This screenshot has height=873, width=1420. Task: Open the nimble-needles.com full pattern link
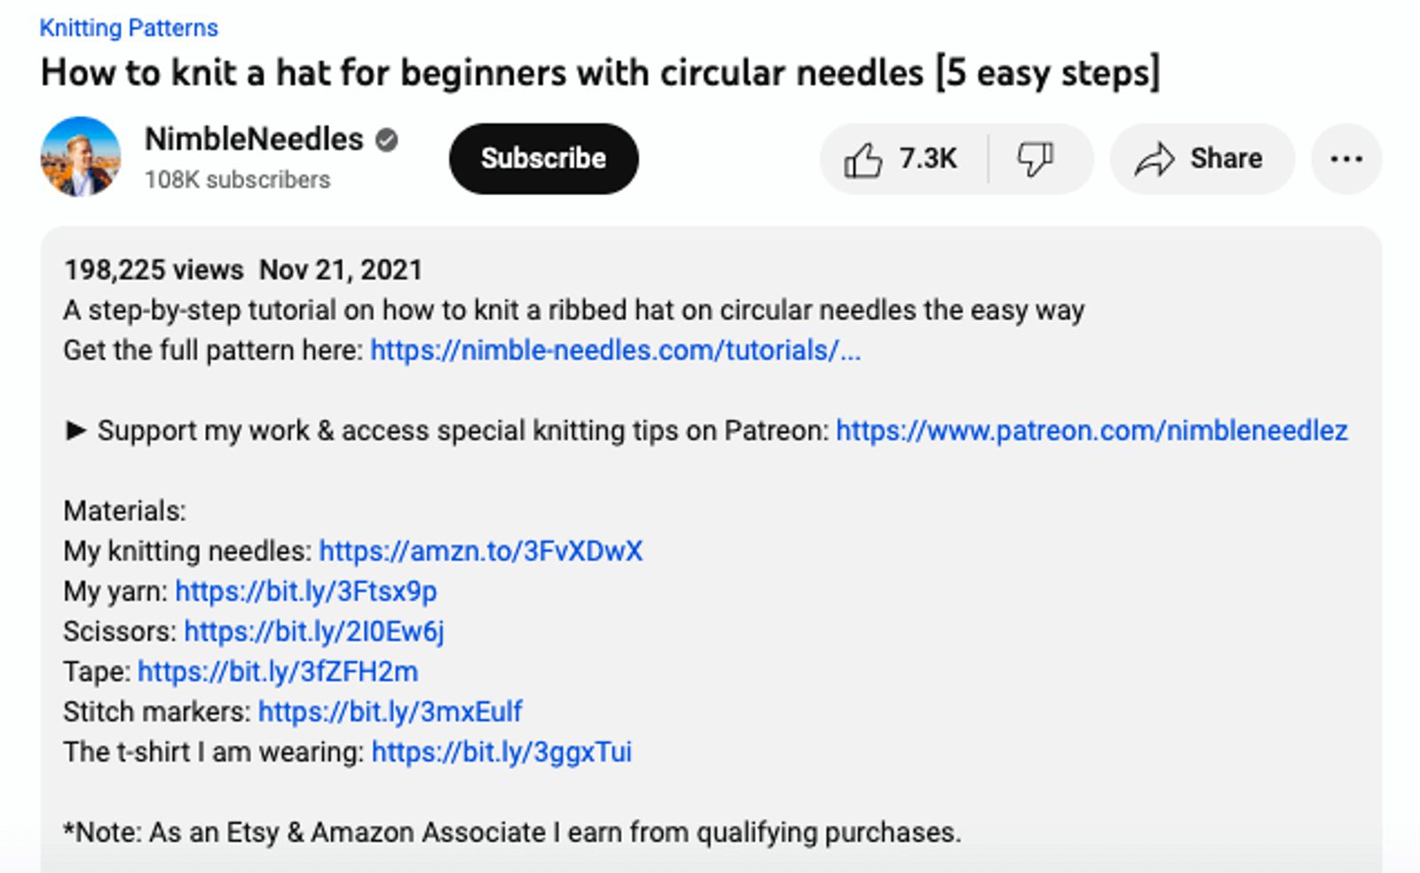(x=615, y=350)
